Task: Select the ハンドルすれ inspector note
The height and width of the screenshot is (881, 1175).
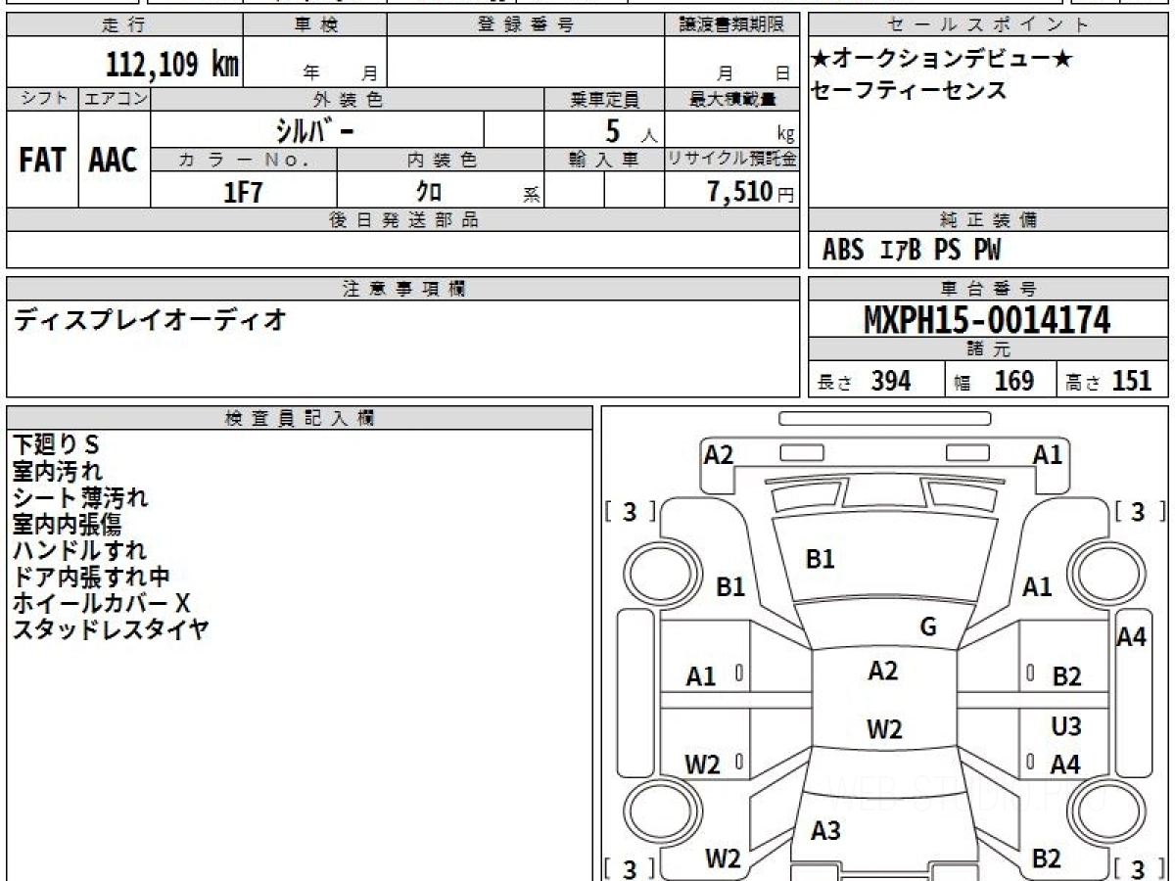Action: coord(79,551)
